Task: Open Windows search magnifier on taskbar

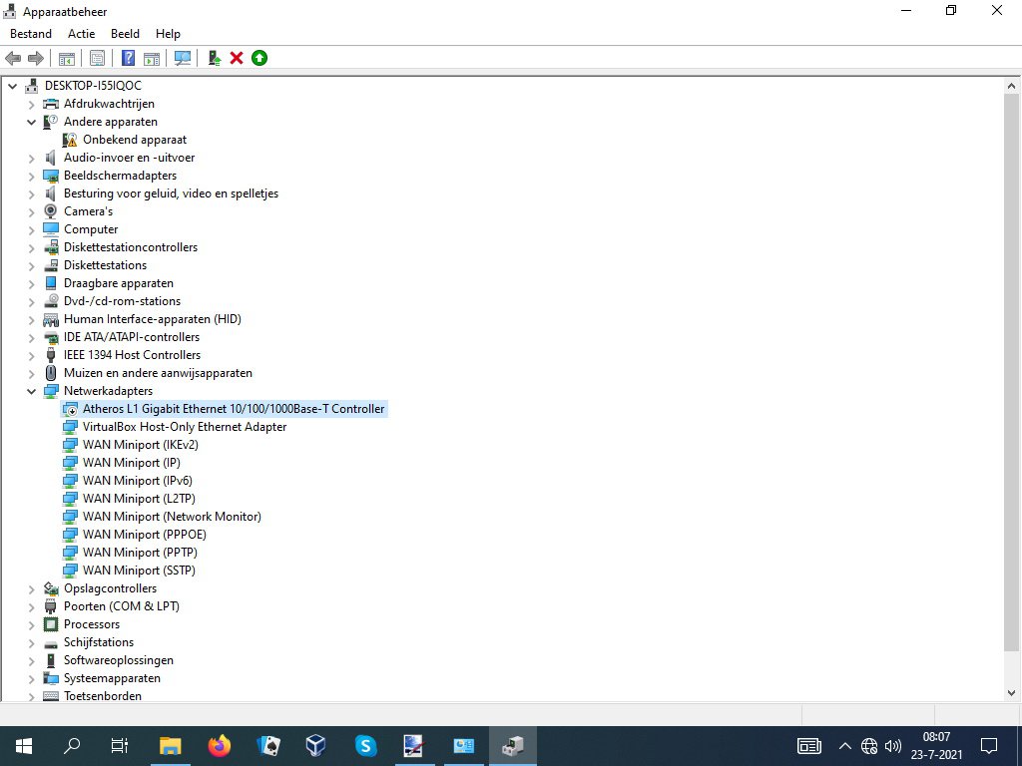Action: tap(72, 746)
